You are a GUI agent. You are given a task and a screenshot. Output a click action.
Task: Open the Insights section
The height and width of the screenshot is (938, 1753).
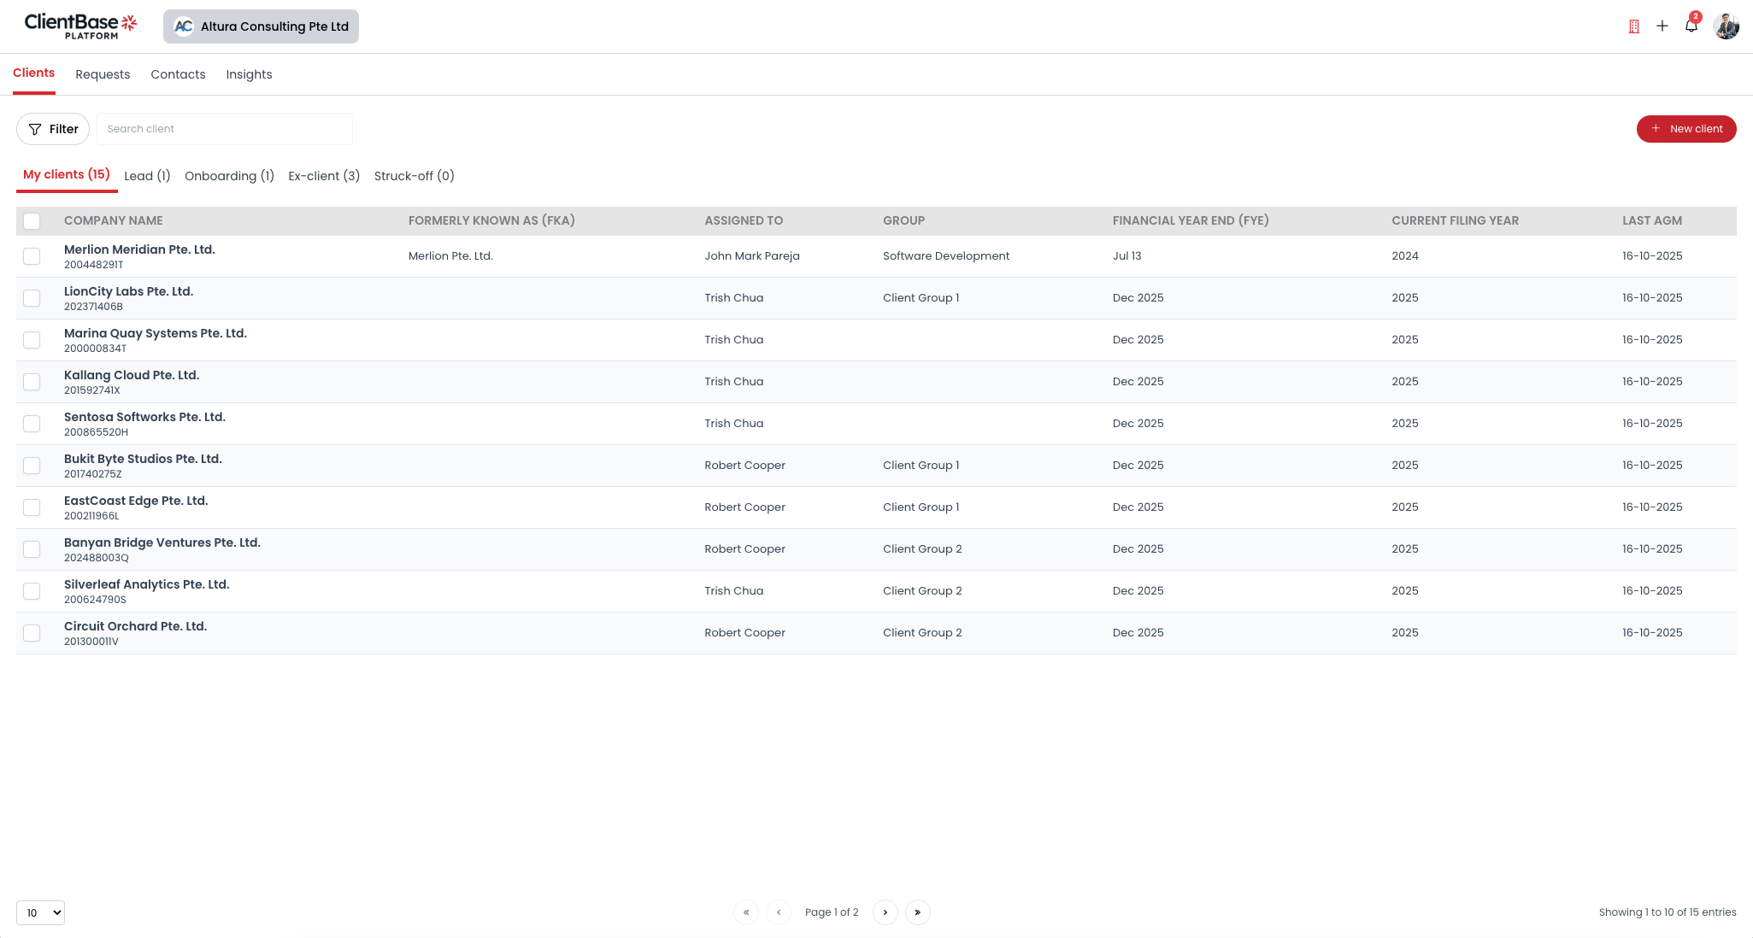pos(249,74)
